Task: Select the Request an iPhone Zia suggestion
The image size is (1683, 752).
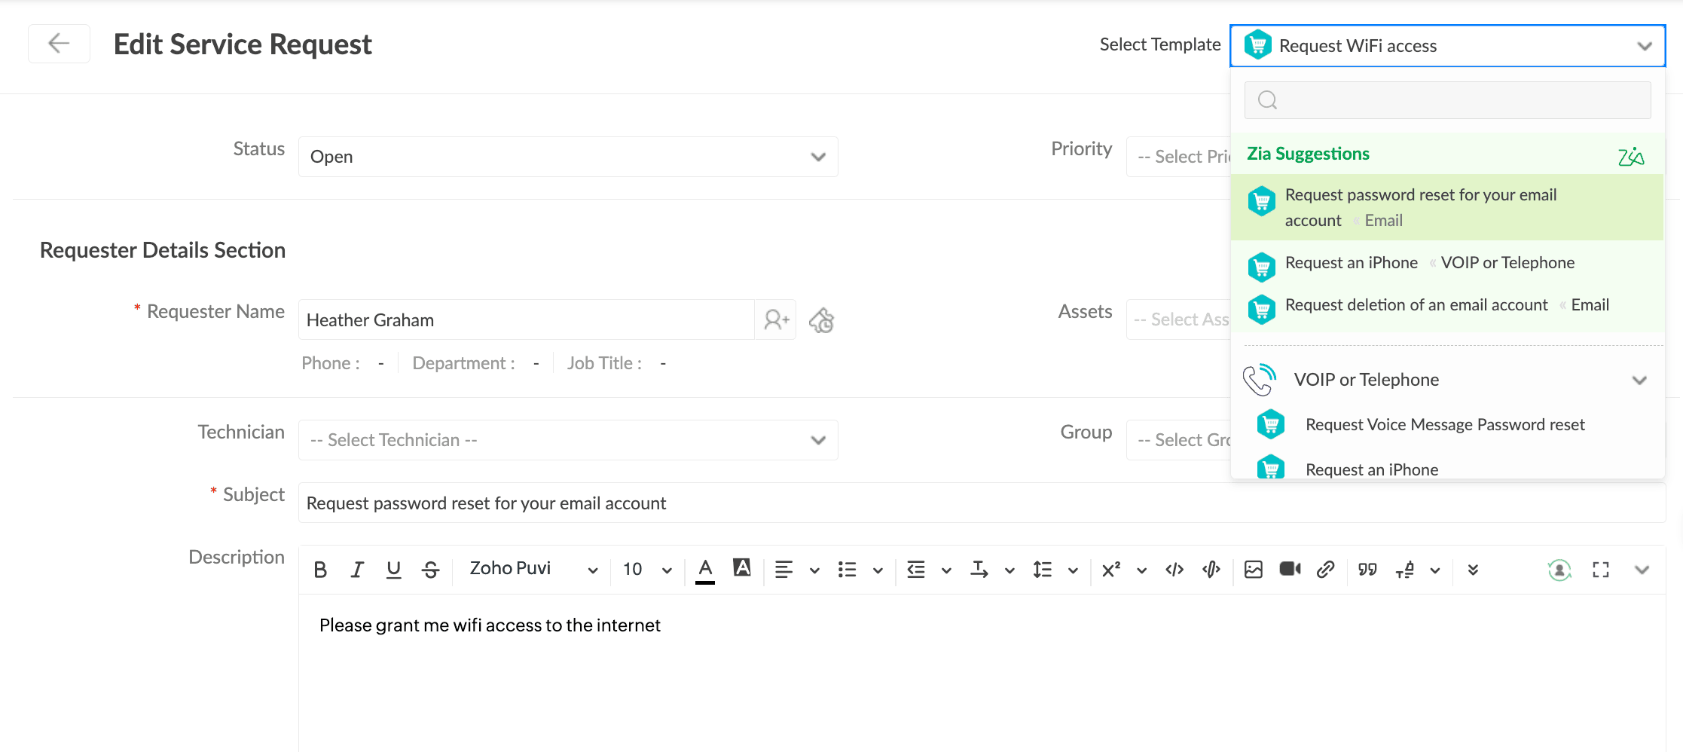Action: (1352, 263)
